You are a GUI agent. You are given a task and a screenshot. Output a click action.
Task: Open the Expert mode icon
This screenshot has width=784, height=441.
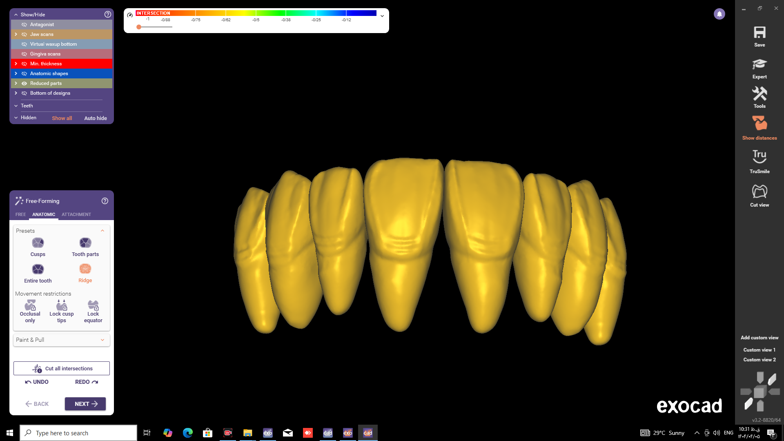coord(759,65)
